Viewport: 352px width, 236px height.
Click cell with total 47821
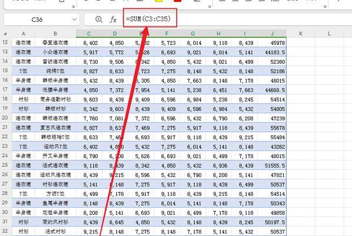tap(272, 175)
